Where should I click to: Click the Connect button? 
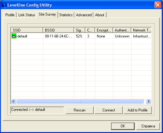click(109, 110)
